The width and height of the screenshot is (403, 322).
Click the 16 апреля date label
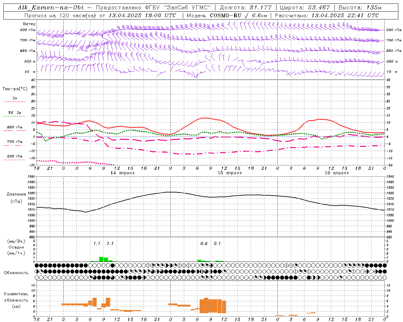pos(337,173)
